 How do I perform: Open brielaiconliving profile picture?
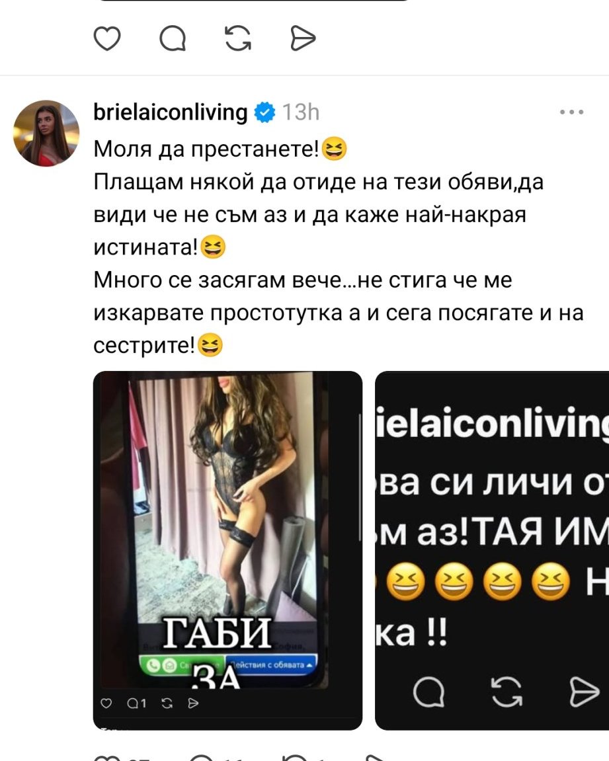click(x=46, y=134)
